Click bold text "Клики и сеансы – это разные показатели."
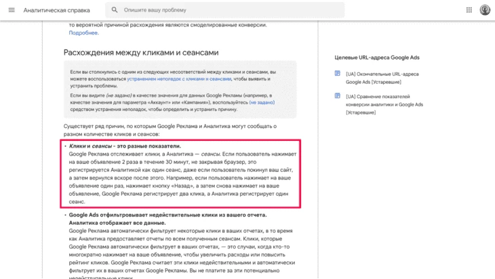The image size is (495, 279). click(125, 146)
